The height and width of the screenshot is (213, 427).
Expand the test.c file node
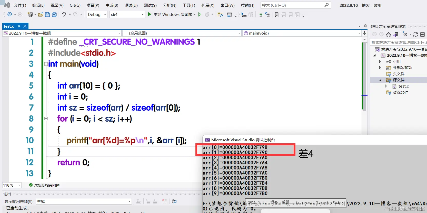[x=386, y=86]
